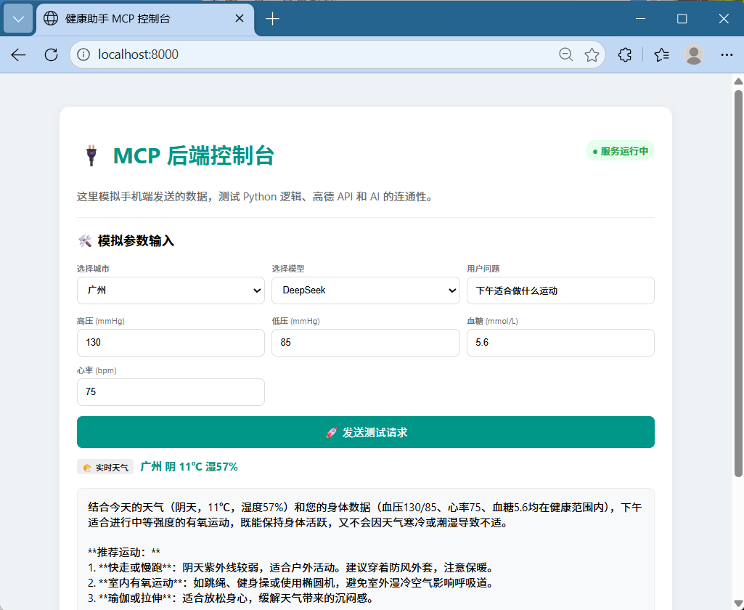Click the 用户问题 field label
The width and height of the screenshot is (744, 610).
[x=483, y=269]
